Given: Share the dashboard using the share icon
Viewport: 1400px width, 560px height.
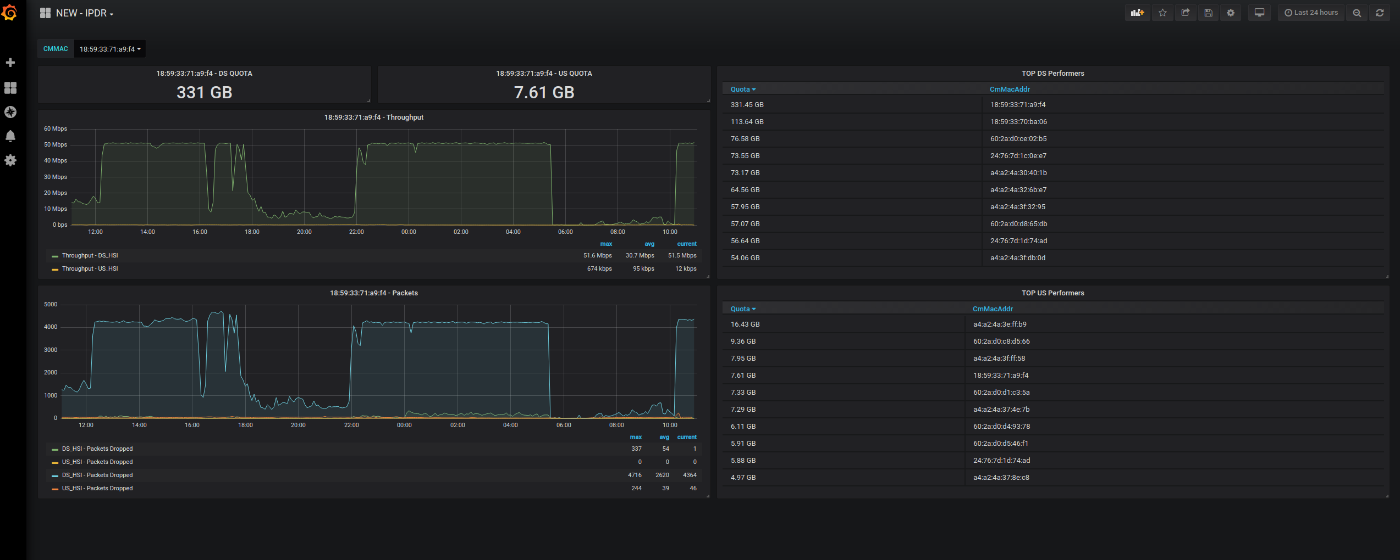Looking at the screenshot, I should (x=1186, y=13).
